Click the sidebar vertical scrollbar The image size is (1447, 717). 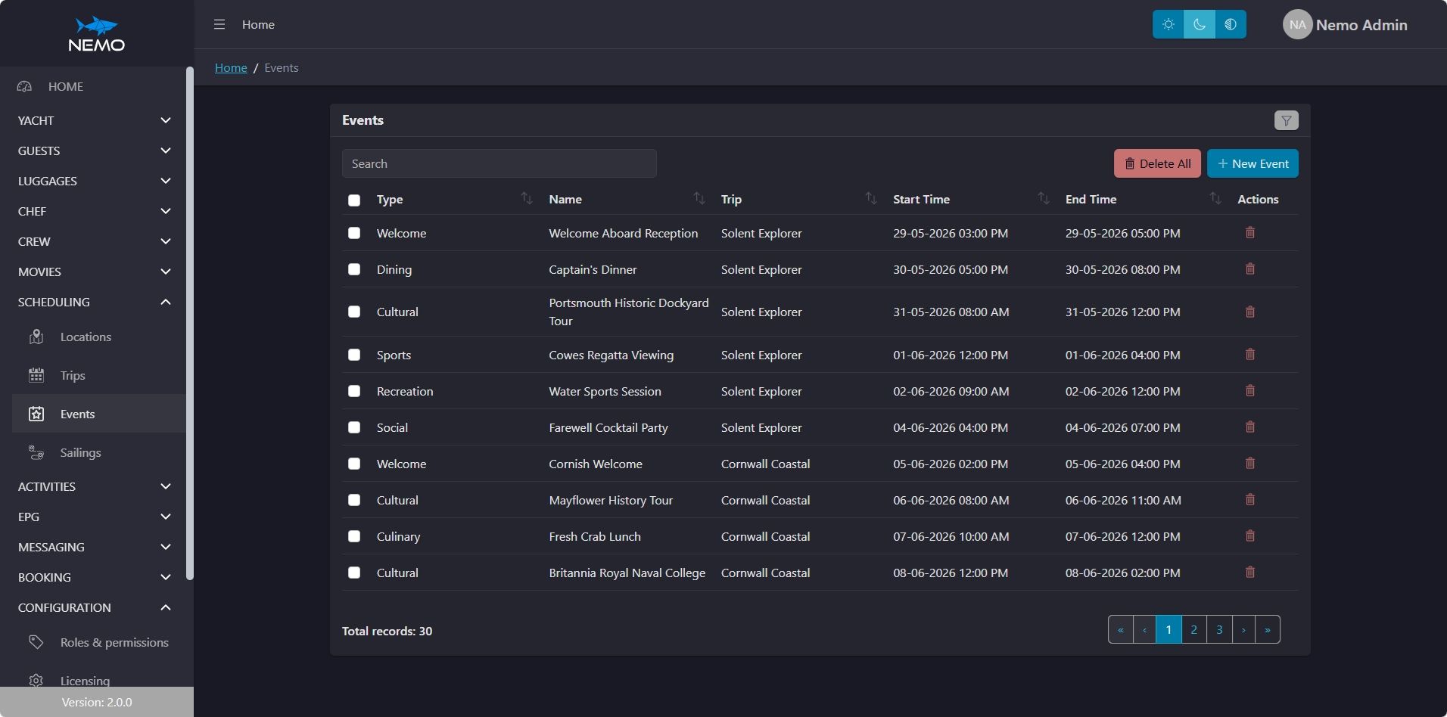190,324
